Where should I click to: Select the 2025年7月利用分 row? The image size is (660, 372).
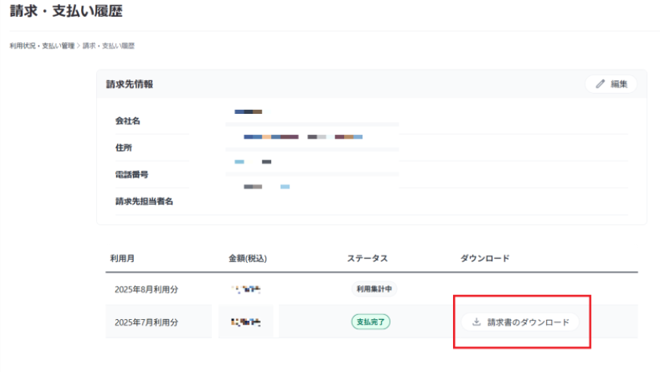[x=145, y=322]
